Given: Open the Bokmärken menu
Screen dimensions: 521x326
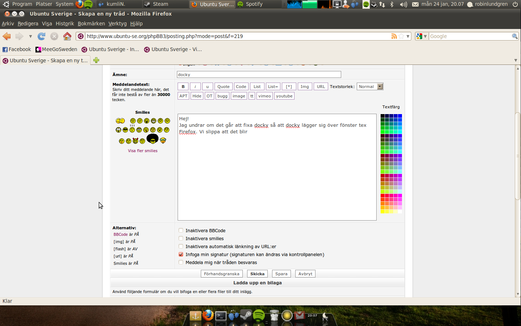Looking at the screenshot, I should point(91,24).
